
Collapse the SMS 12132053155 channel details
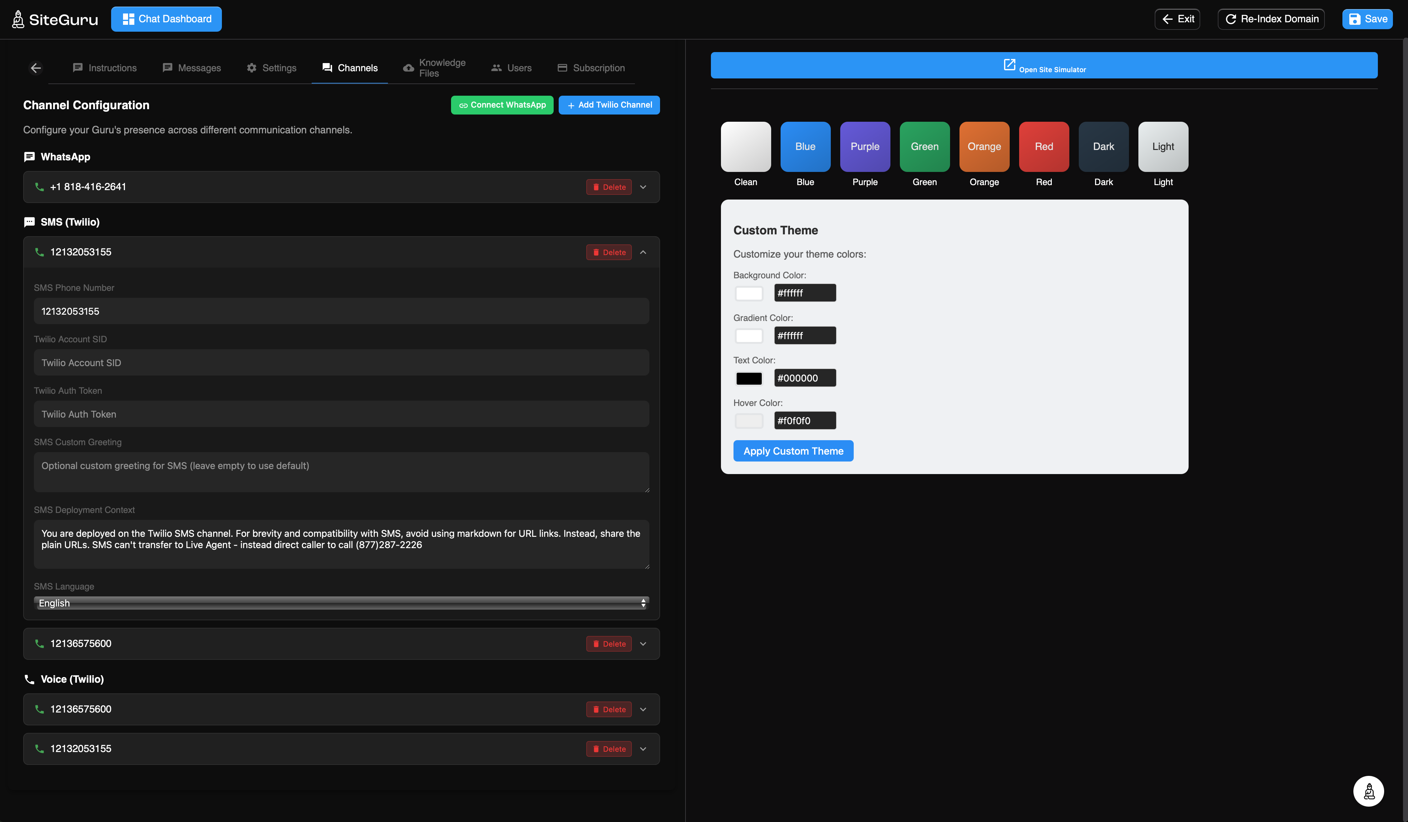643,253
